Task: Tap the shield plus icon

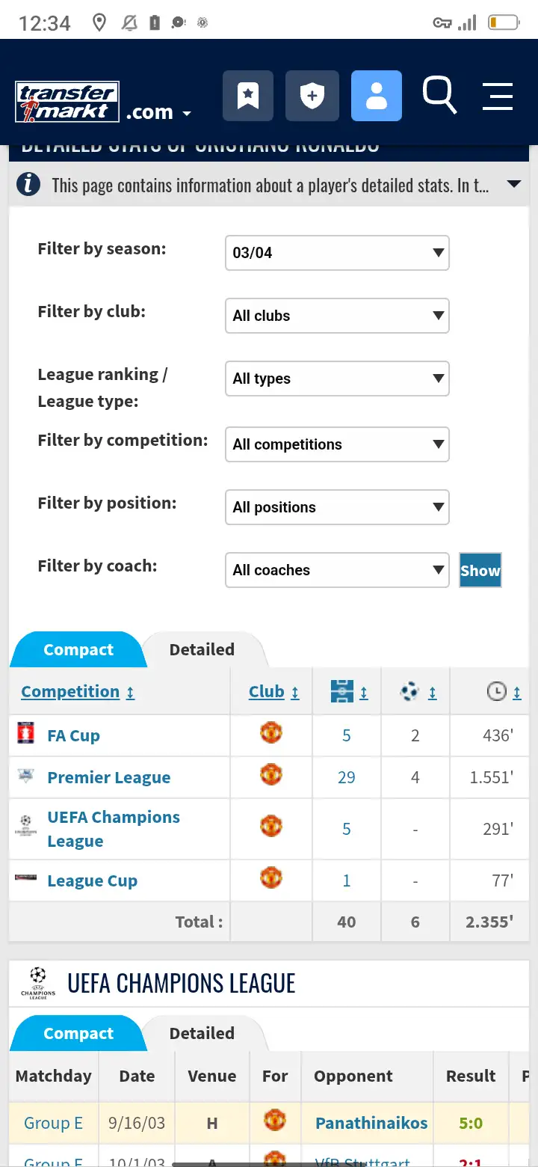Action: (312, 96)
